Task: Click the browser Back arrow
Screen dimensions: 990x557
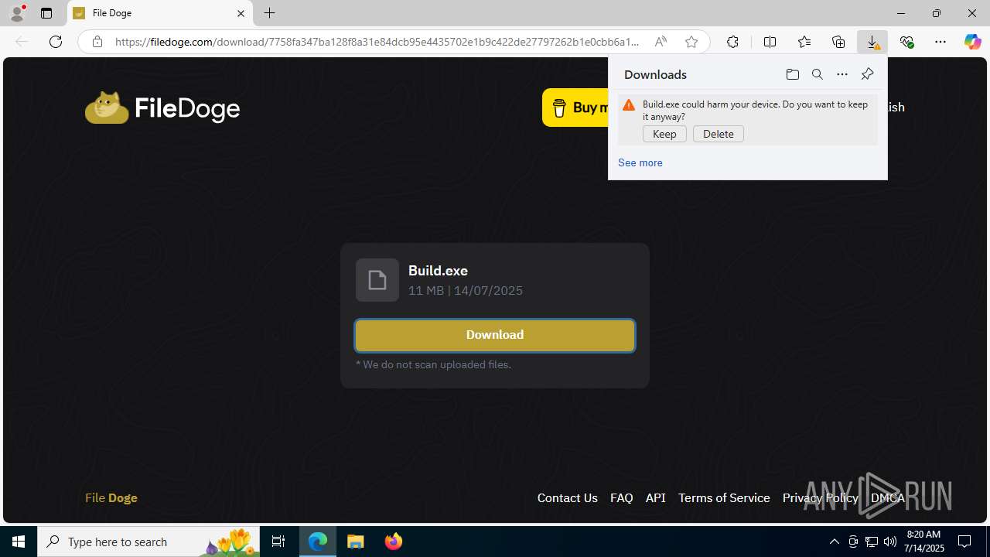Action: tap(22, 42)
